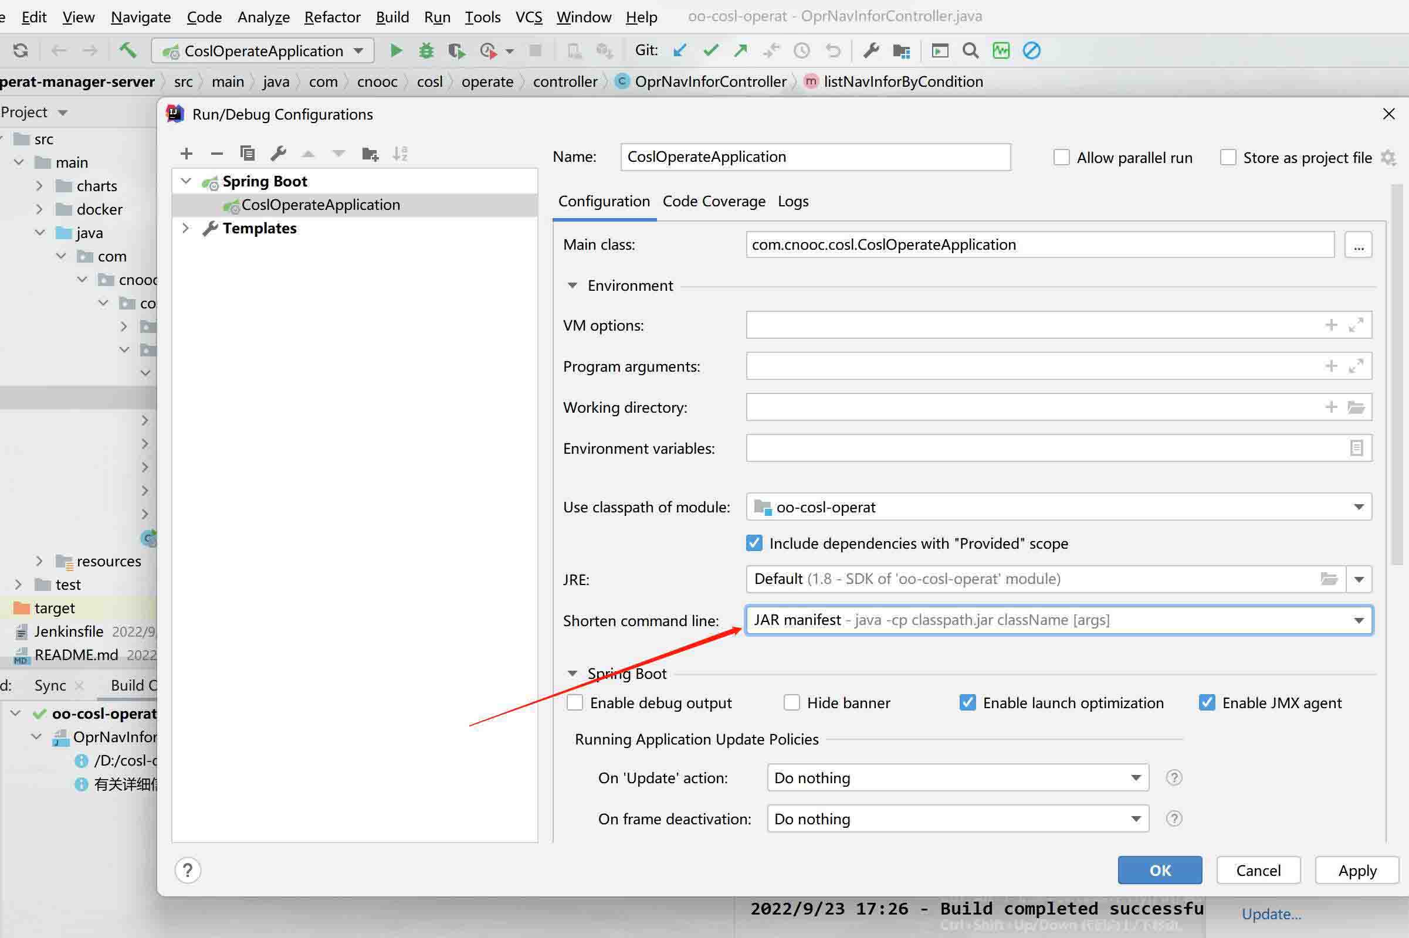
Task: Copy configuration icon in dialog toolbar
Action: [247, 154]
